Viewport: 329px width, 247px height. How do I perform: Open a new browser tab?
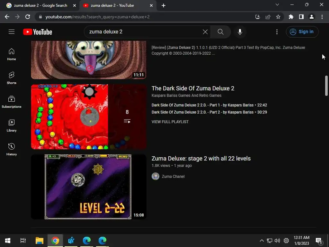coord(164,5)
